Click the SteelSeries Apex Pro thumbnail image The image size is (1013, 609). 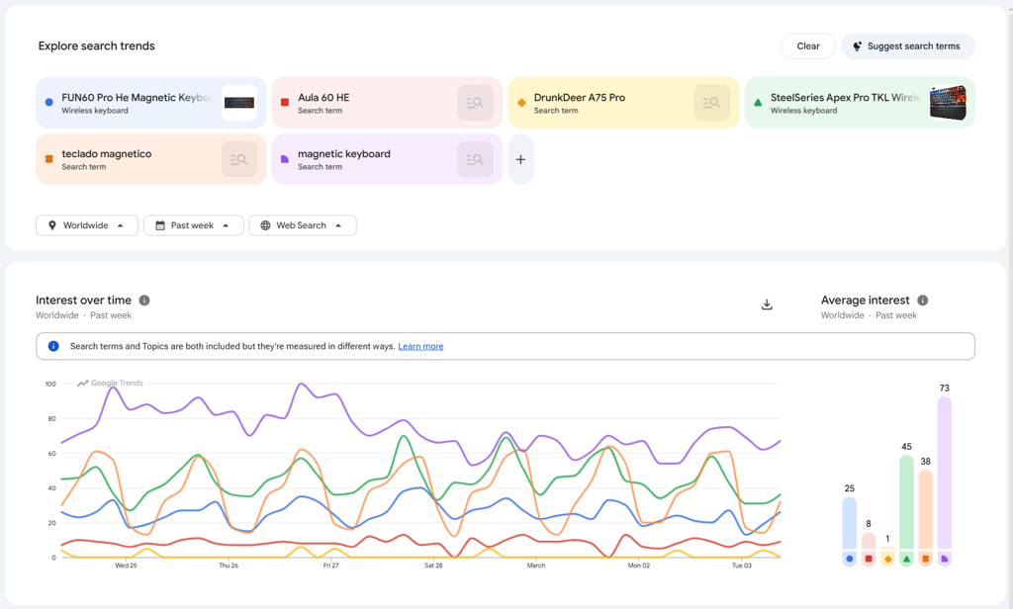point(948,103)
